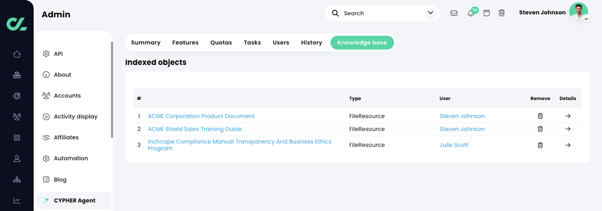602x211 pixels.
Task: Click the organization hierarchy icon in left rail
Action: tap(17, 179)
